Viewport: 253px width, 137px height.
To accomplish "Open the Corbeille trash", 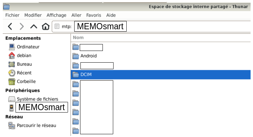I will (22, 82).
